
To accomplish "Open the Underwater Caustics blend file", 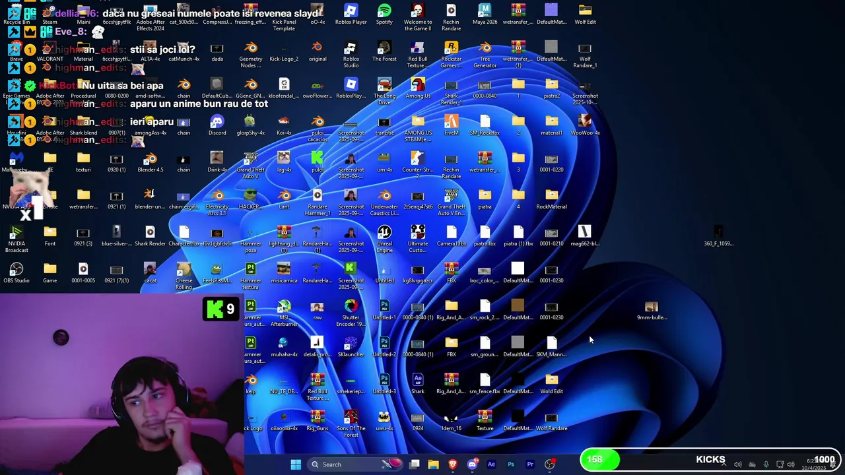I will tap(384, 202).
